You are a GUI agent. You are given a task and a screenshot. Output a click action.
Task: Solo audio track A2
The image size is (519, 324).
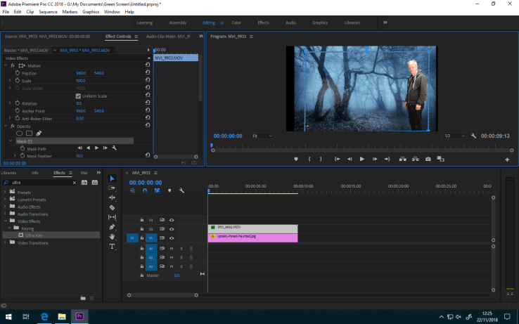click(x=181, y=257)
